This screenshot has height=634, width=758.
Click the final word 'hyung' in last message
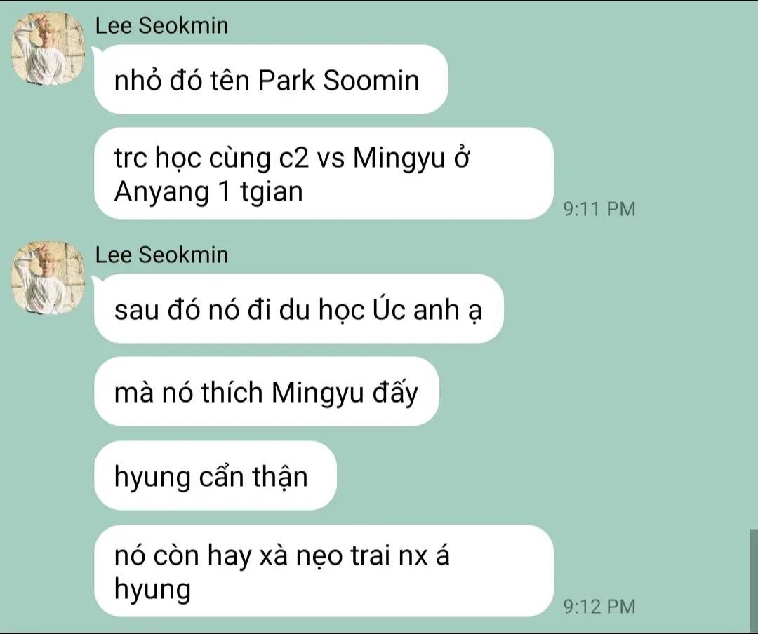tap(152, 590)
